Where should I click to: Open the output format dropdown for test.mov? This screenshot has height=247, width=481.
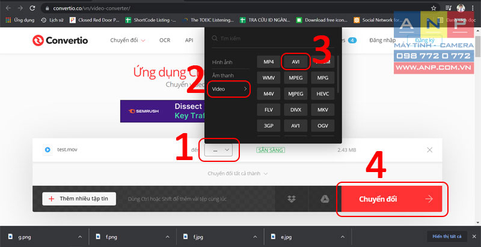(218, 150)
